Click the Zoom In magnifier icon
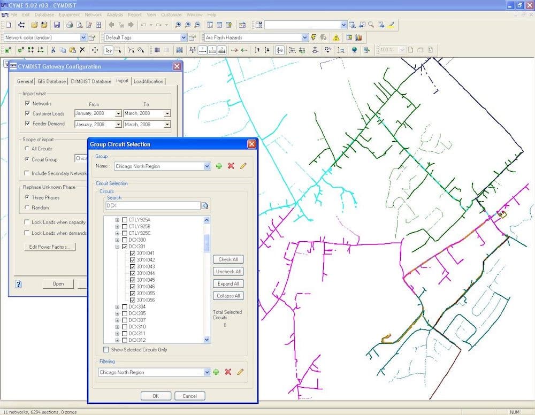This screenshot has height=415, width=535. coord(178,25)
